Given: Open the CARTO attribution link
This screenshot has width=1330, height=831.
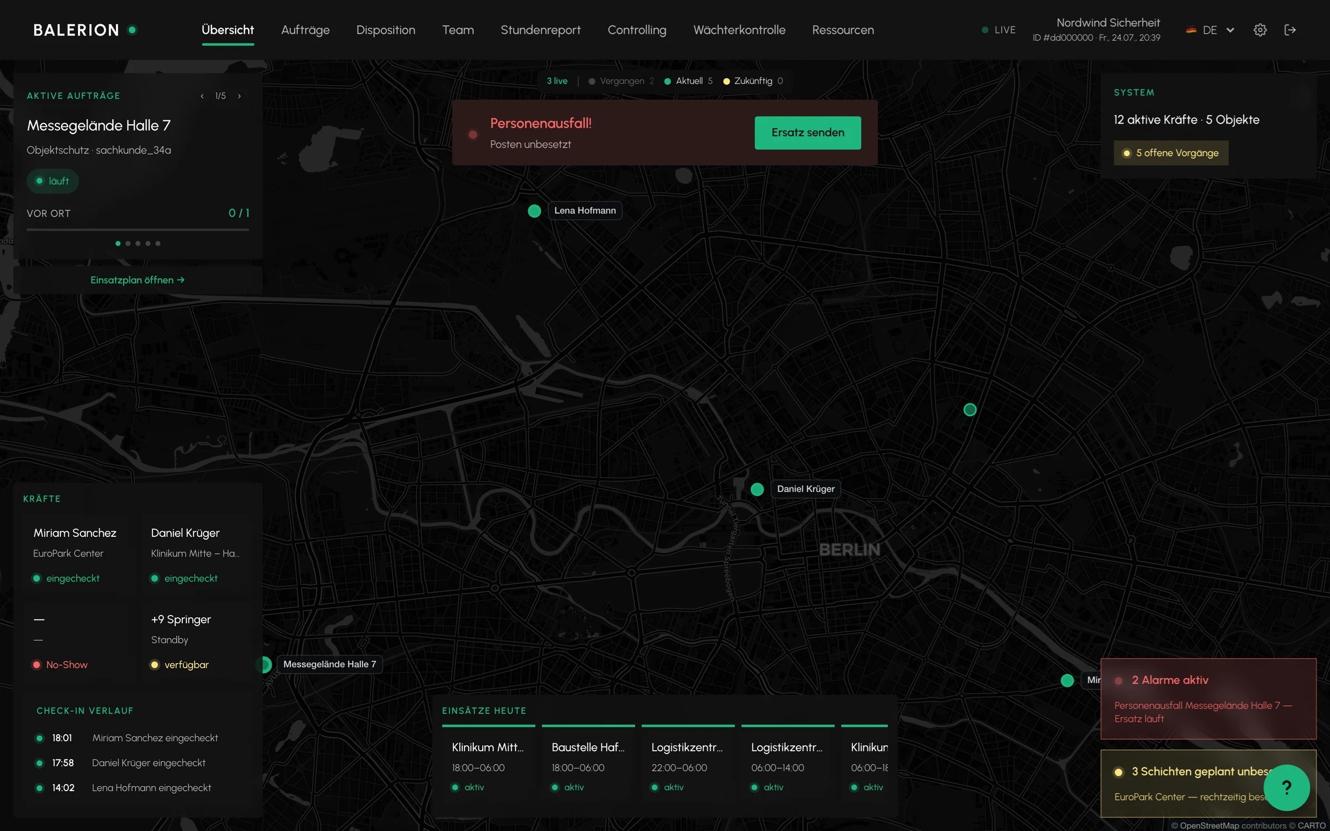Looking at the screenshot, I should [x=1311, y=825].
